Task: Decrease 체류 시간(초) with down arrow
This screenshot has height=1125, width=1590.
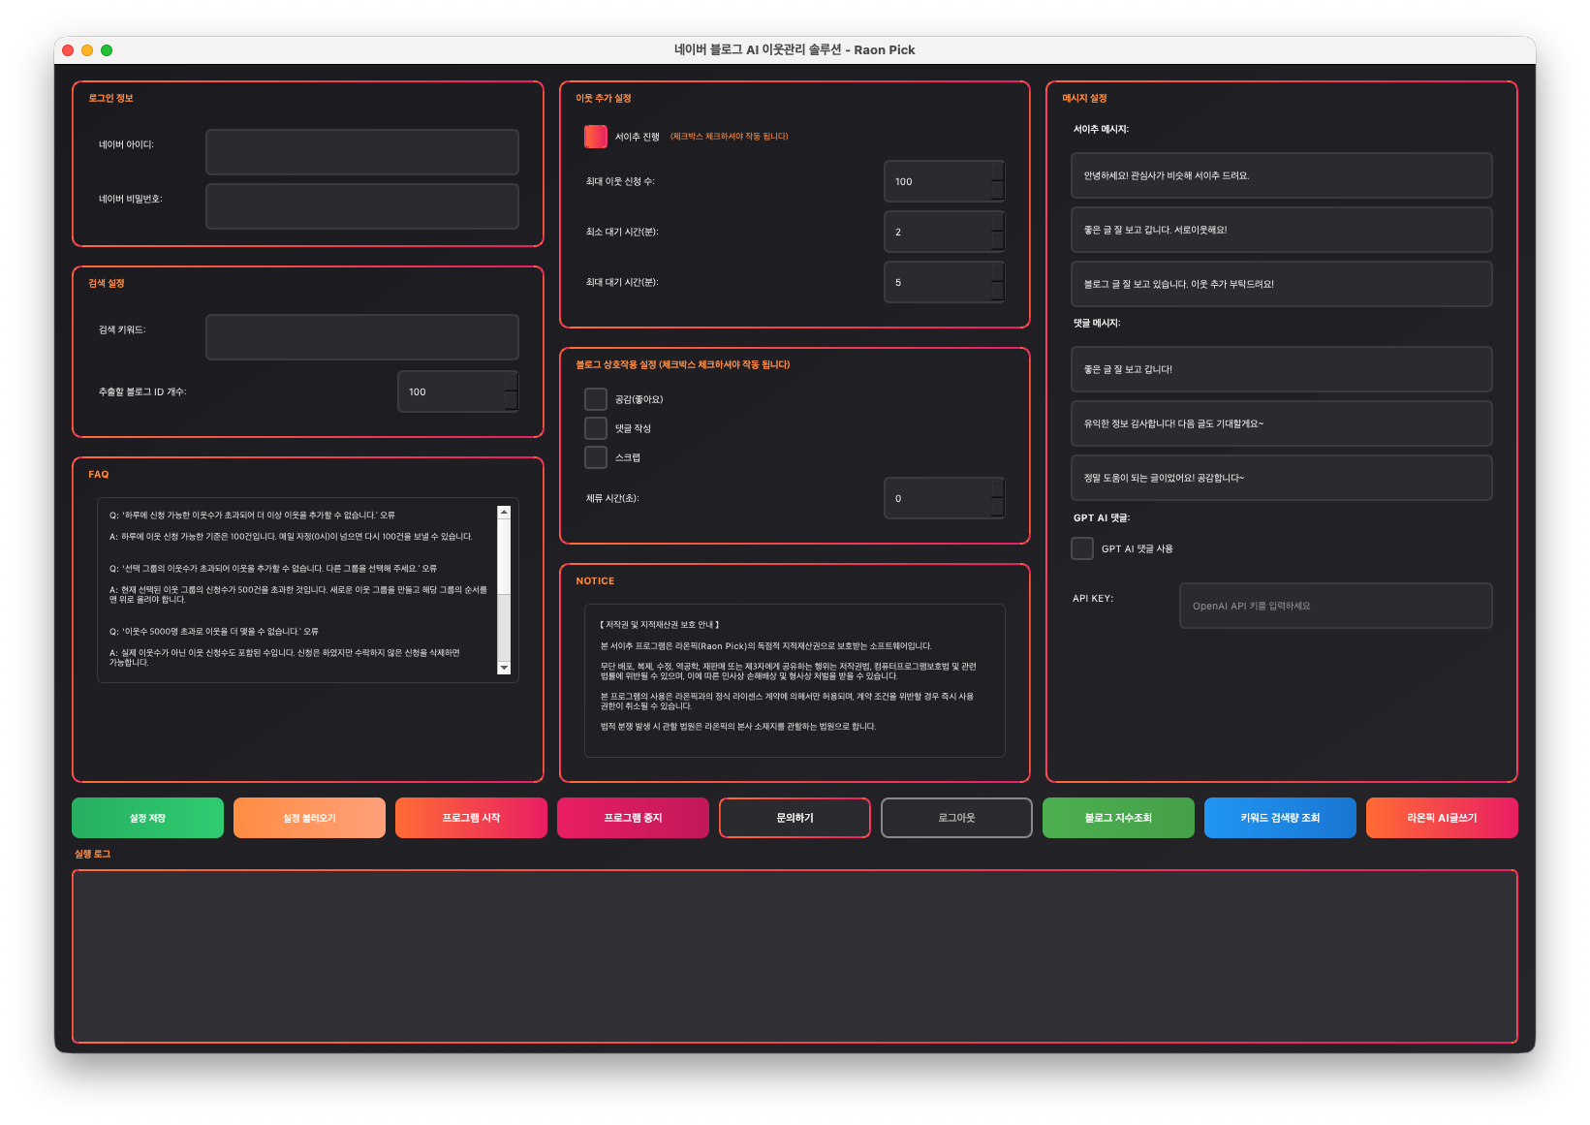Action: pyautogui.click(x=998, y=508)
